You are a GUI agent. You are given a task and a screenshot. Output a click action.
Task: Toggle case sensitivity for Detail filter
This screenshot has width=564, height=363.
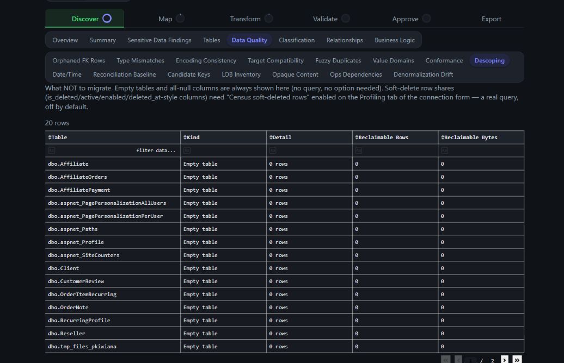(273, 151)
